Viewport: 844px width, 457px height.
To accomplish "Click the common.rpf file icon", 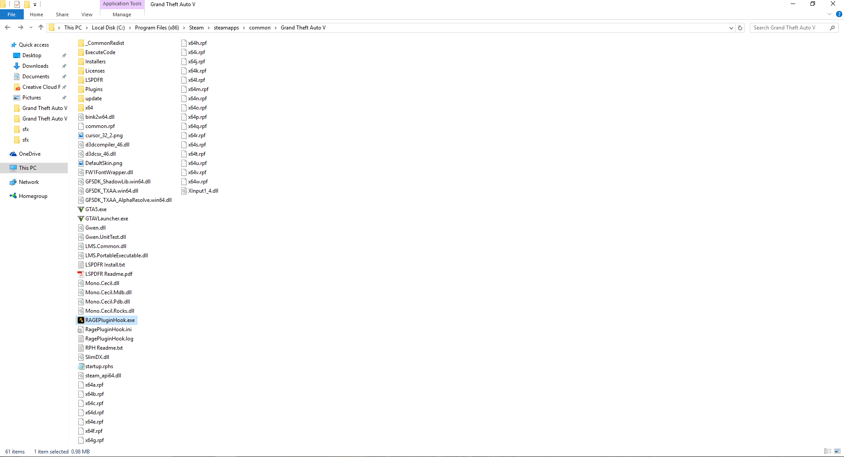I will pos(81,126).
